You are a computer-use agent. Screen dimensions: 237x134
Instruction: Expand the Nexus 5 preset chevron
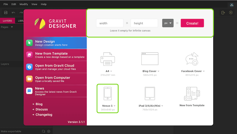pyautogui.click(x=115, y=106)
